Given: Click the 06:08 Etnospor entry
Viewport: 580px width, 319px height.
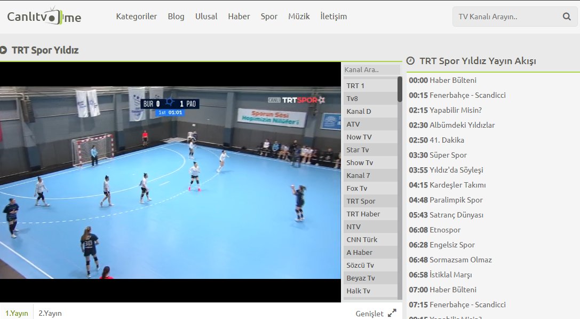Looking at the screenshot, I should pyautogui.click(x=435, y=230).
